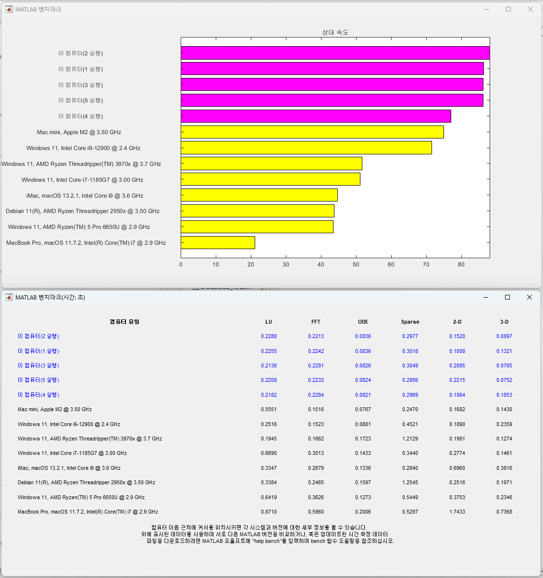Click the 3-D column header
This screenshot has height=578, width=543.
504,322
